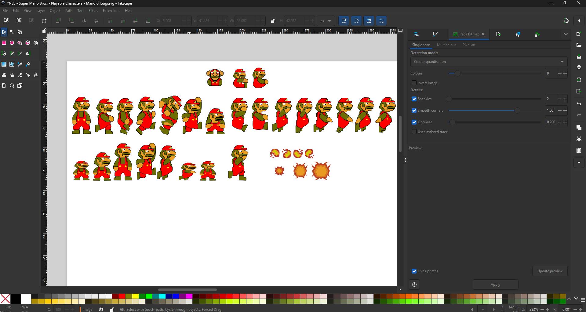586x312 pixels.
Task: Choose the Shape Builder tool
Action: 20,32
